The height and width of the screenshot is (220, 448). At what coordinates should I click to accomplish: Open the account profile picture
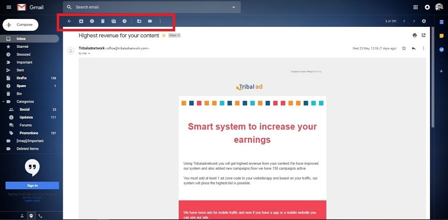click(x=439, y=7)
